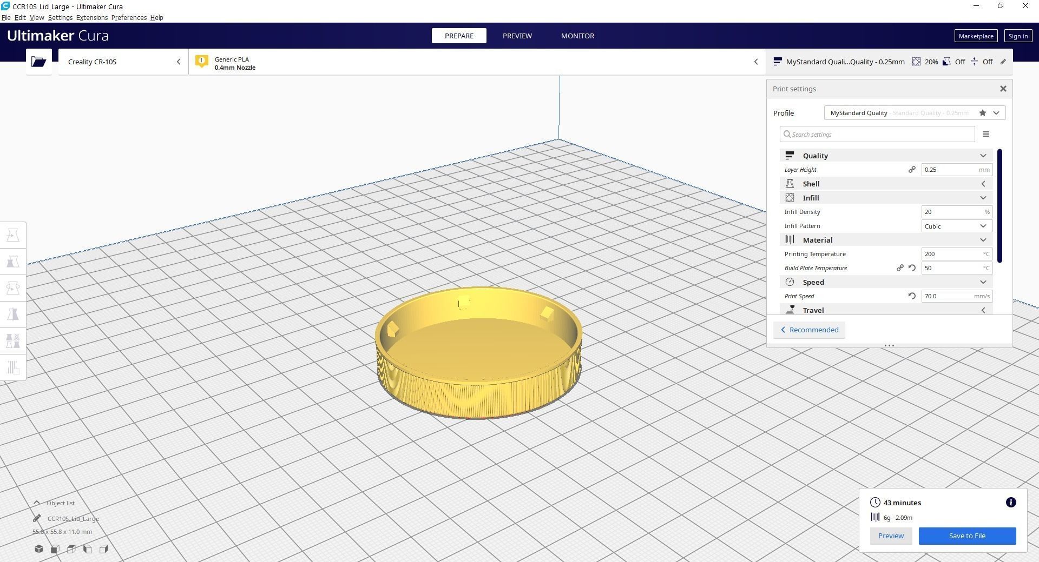This screenshot has width=1039, height=562.
Task: Open Per Model Settings tool
Action: pos(13,341)
